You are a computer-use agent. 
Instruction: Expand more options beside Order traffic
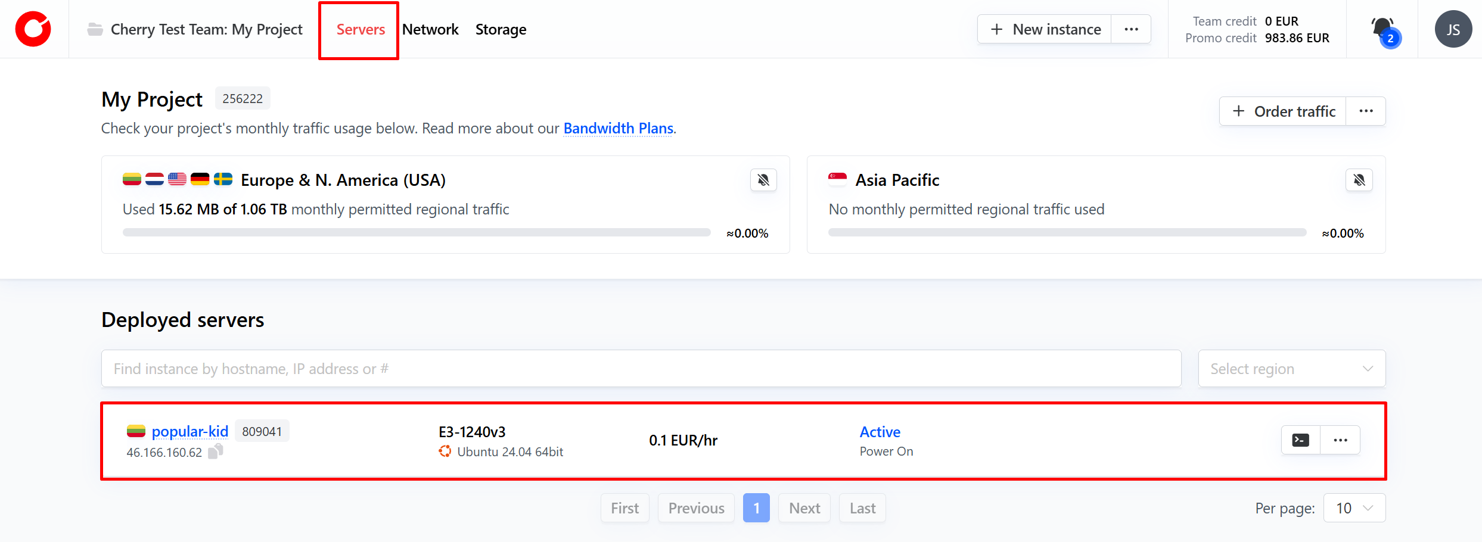coord(1366,111)
